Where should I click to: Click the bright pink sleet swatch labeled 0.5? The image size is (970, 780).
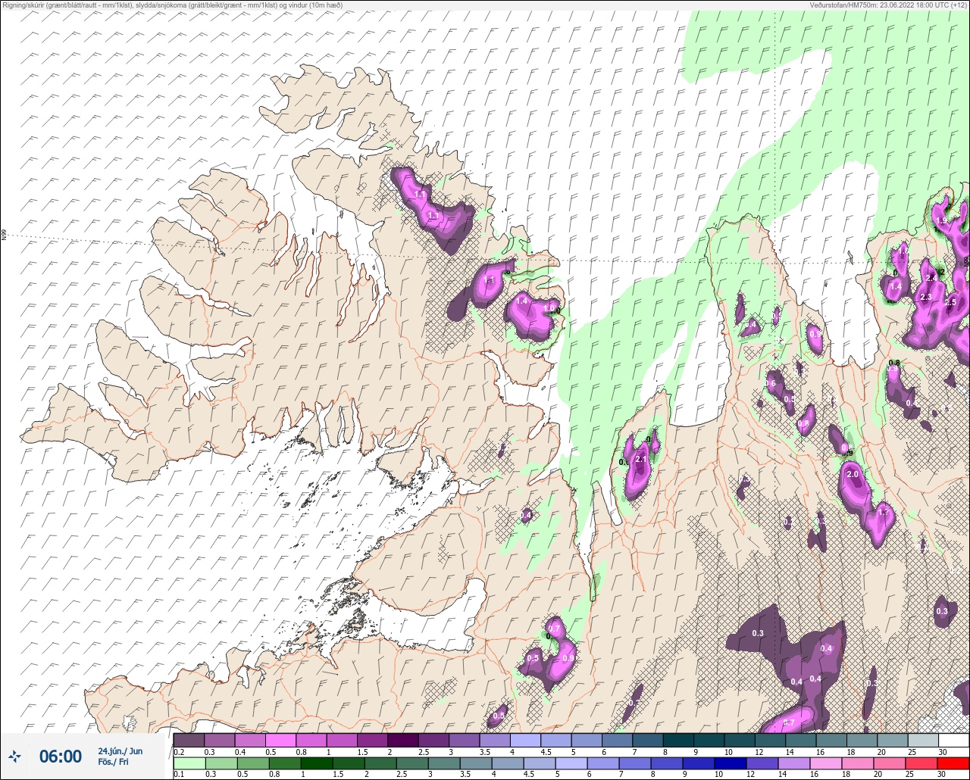click(280, 740)
